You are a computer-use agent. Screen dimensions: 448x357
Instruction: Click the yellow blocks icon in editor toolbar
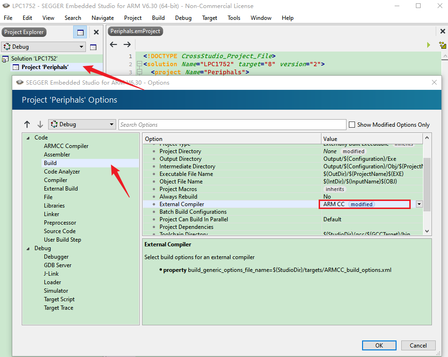tap(442, 45)
